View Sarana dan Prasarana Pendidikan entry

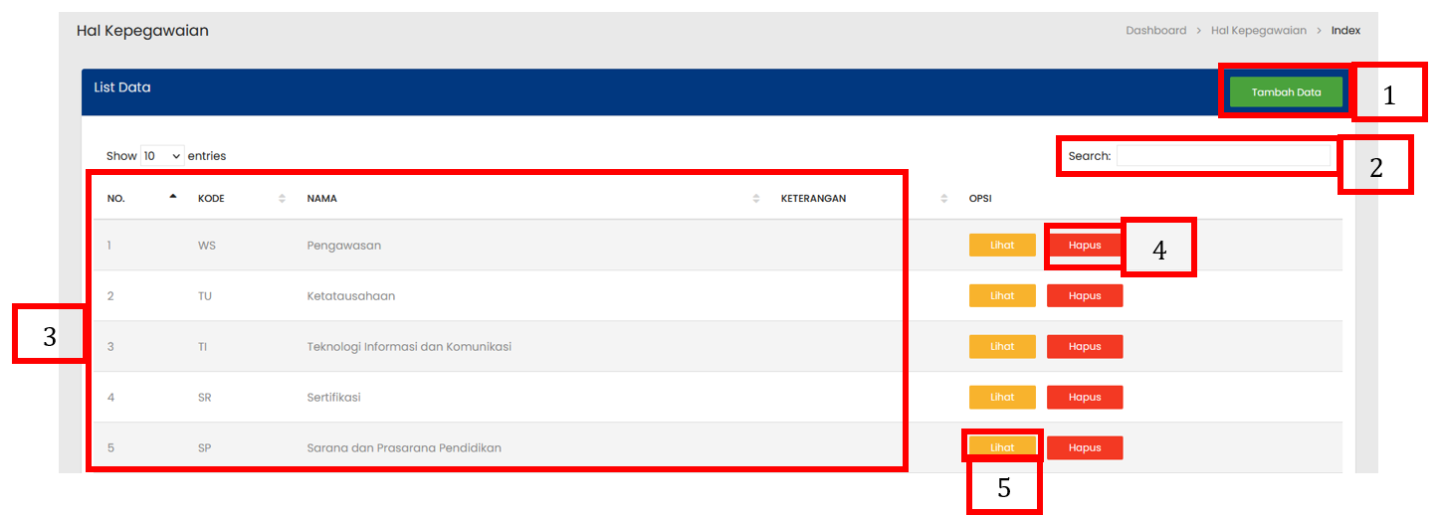pos(1002,447)
